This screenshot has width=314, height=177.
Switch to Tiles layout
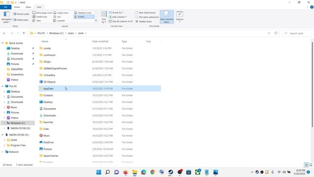pyautogui.click(x=37, y=21)
